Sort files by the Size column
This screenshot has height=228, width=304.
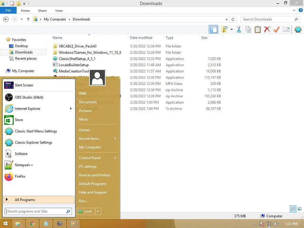[204, 38]
